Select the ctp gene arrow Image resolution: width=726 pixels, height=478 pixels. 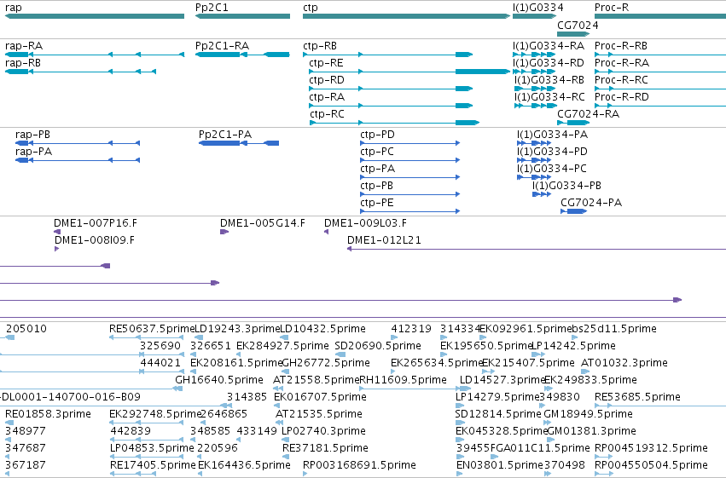coord(407,16)
